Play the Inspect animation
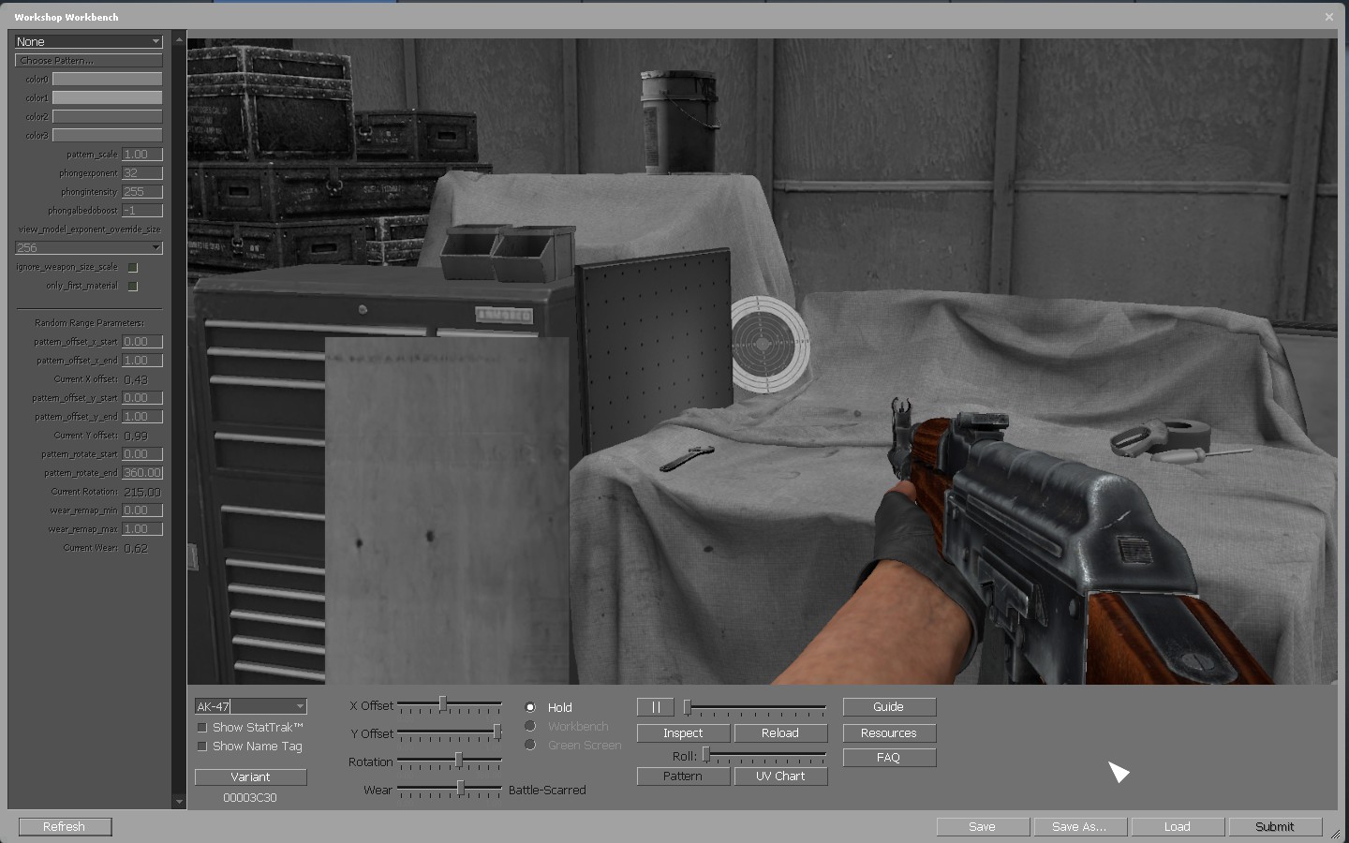Viewport: 1349px width, 843px height. click(683, 733)
